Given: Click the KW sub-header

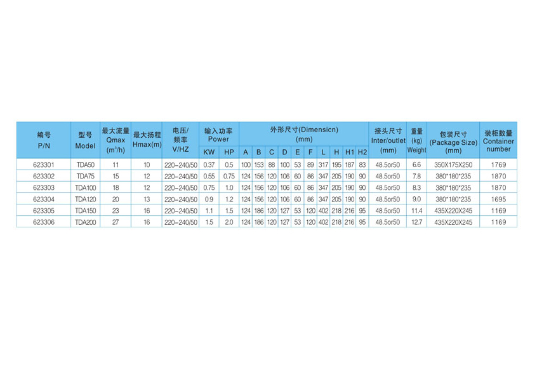Looking at the screenshot, I should tap(209, 152).
